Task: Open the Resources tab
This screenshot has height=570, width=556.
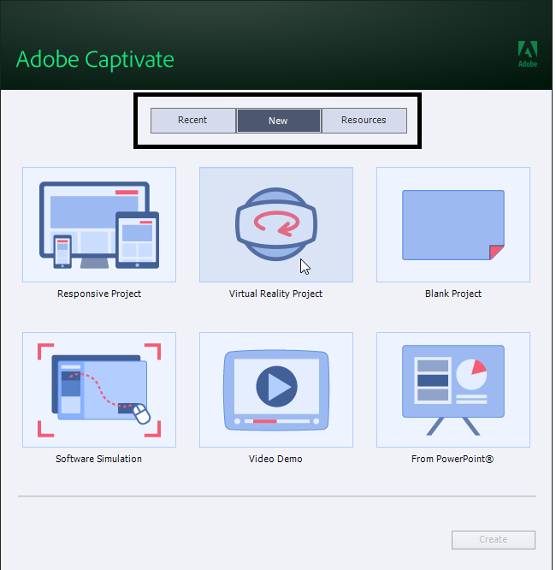Action: point(364,121)
